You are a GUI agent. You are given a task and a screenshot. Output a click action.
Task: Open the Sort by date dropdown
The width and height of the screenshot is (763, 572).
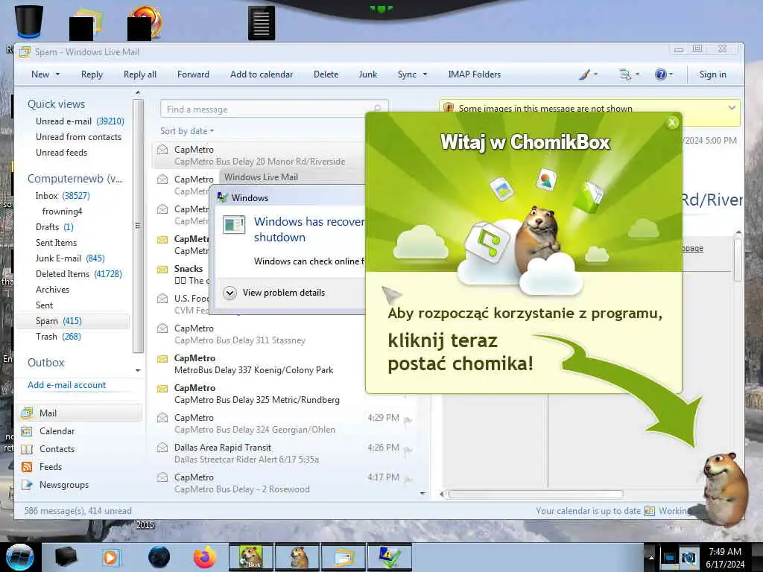point(187,131)
